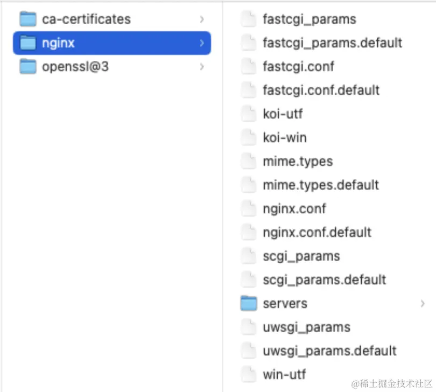
Task: Click the nginx.conf file icon
Action: pyautogui.click(x=249, y=208)
